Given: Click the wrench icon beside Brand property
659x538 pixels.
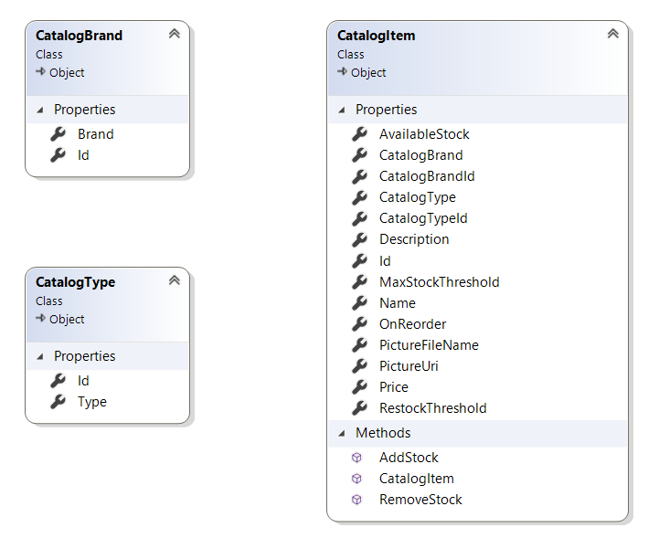Looking at the screenshot, I should (58, 133).
